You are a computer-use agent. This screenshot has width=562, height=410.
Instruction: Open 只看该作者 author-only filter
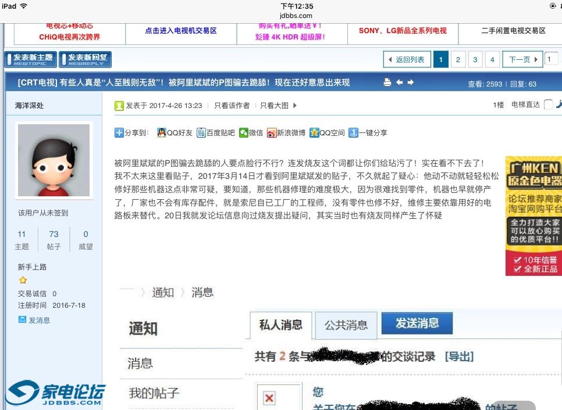(232, 106)
